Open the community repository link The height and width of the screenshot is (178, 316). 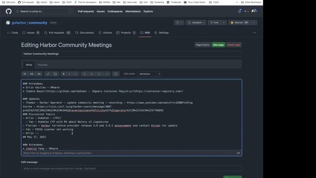[38, 23]
